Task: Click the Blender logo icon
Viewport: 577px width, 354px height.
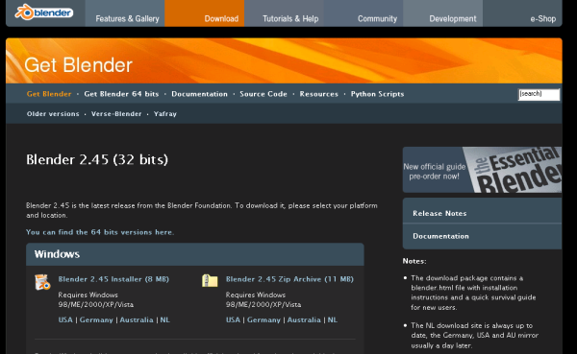Action: tap(44, 12)
